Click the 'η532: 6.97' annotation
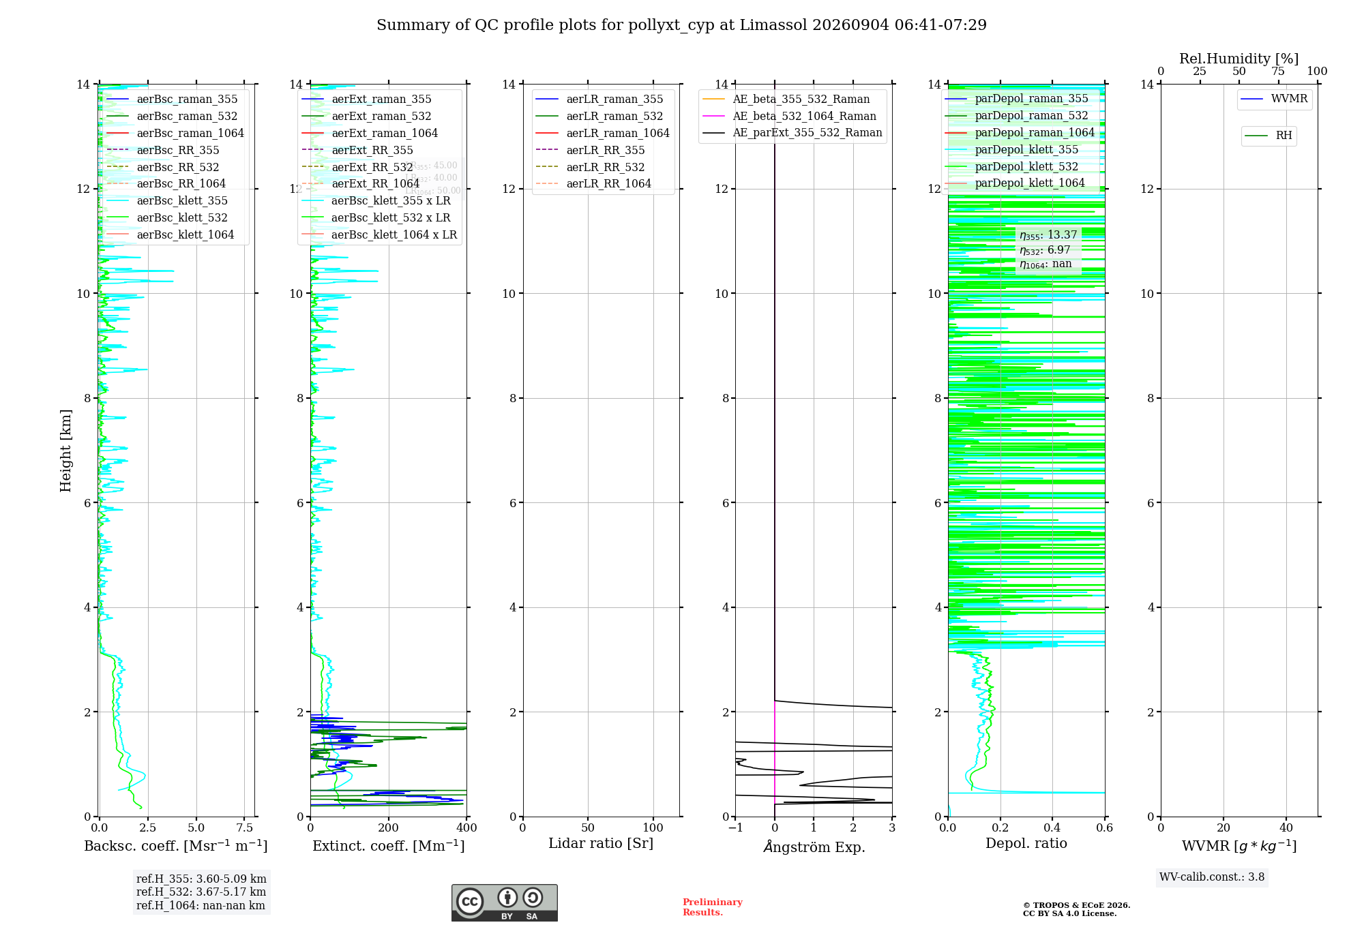The height and width of the screenshot is (927, 1364). pyautogui.click(x=1045, y=250)
